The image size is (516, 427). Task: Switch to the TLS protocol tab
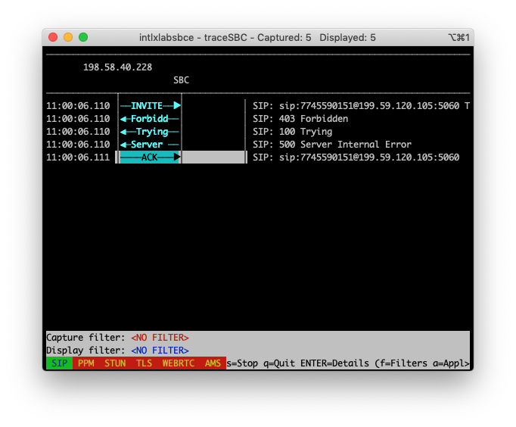[x=145, y=363]
